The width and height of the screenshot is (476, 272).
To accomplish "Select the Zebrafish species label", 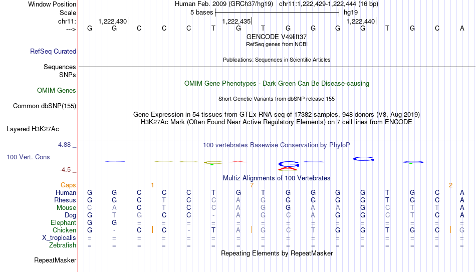I will click(x=63, y=245).
